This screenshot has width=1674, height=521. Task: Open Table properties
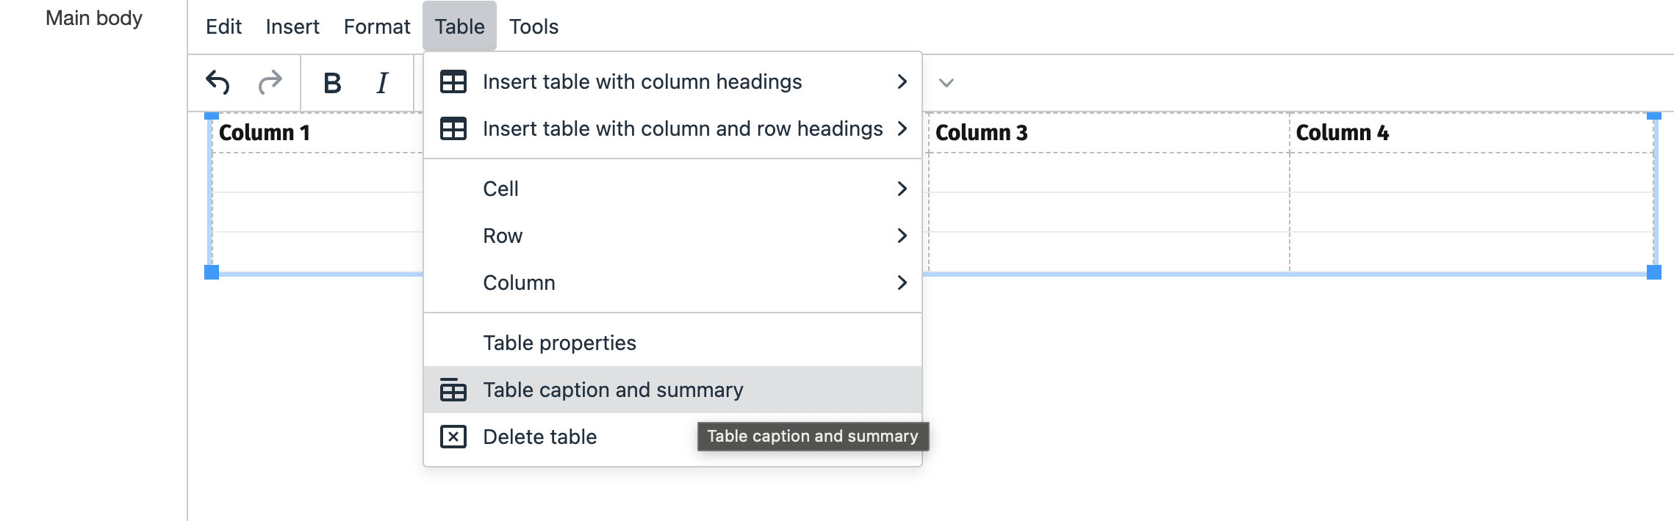click(559, 343)
